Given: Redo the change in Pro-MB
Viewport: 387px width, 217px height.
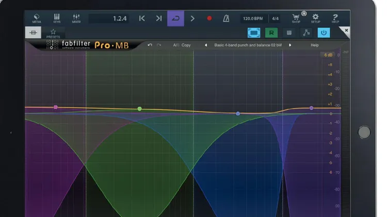Looking at the screenshot, I should (x=159, y=45).
